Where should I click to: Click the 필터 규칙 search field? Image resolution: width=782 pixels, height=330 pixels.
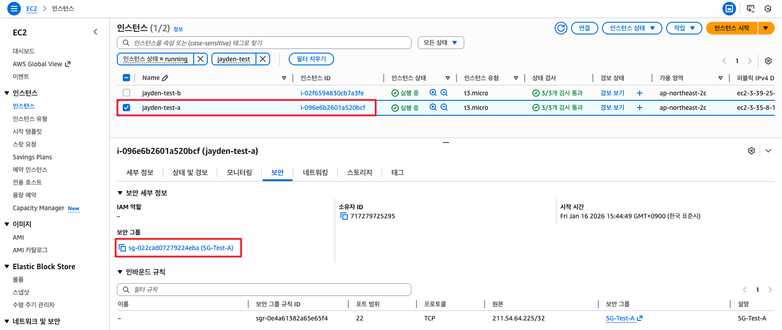point(264,290)
